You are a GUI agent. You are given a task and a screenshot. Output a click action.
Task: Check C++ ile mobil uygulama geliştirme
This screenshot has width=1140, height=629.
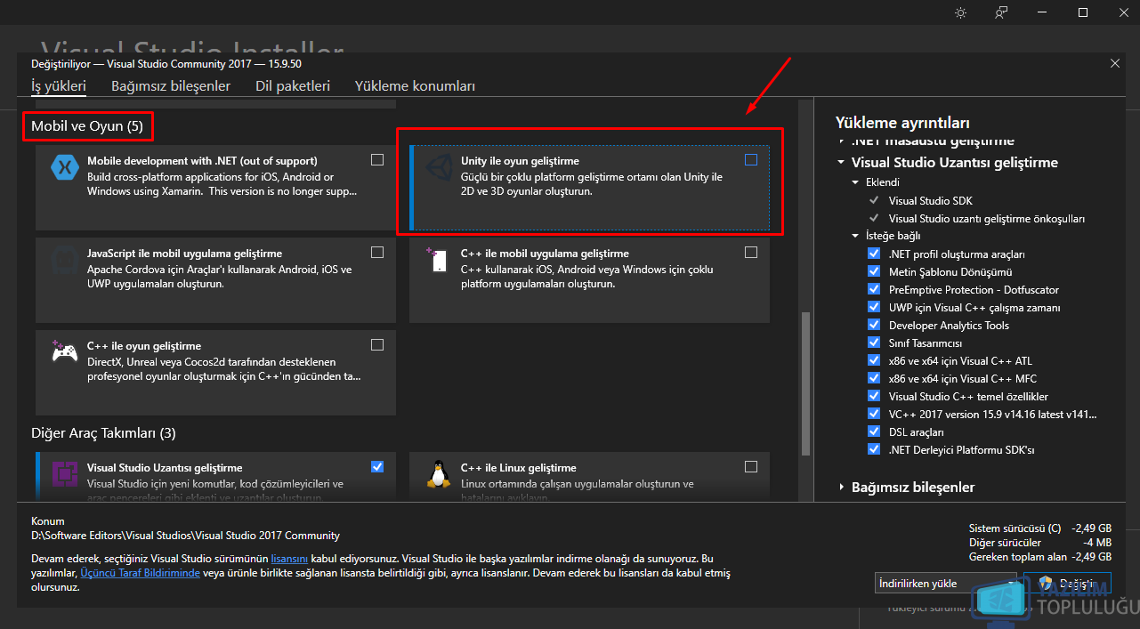point(751,253)
